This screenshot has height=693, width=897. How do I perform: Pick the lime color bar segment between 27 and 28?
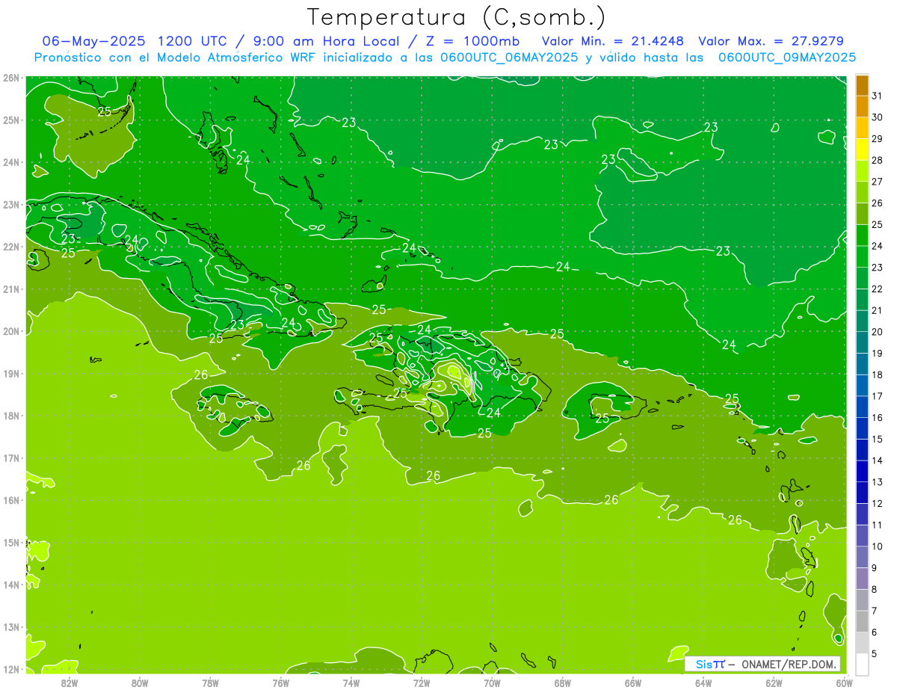tap(862, 171)
